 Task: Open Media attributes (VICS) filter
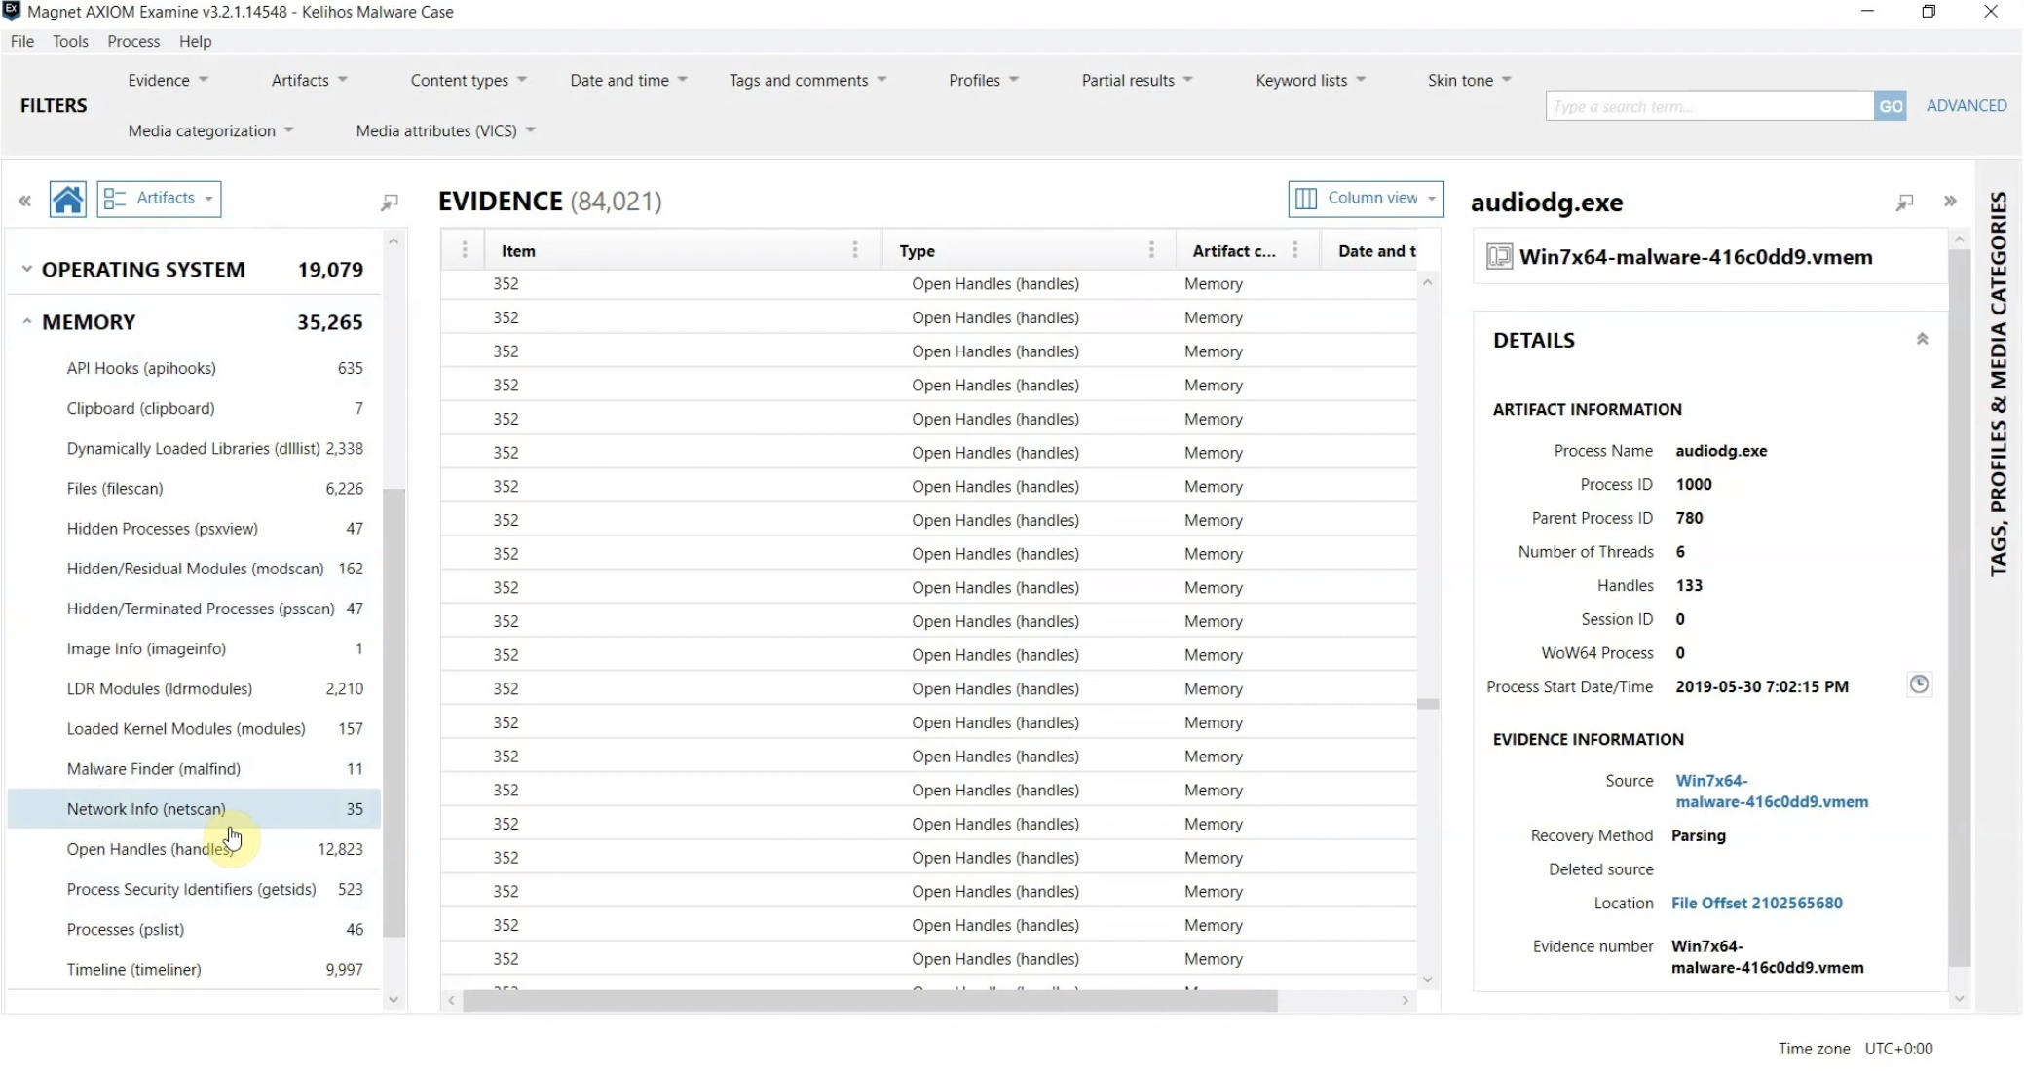(x=446, y=130)
